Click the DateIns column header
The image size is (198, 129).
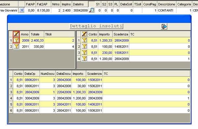pos(80,4)
